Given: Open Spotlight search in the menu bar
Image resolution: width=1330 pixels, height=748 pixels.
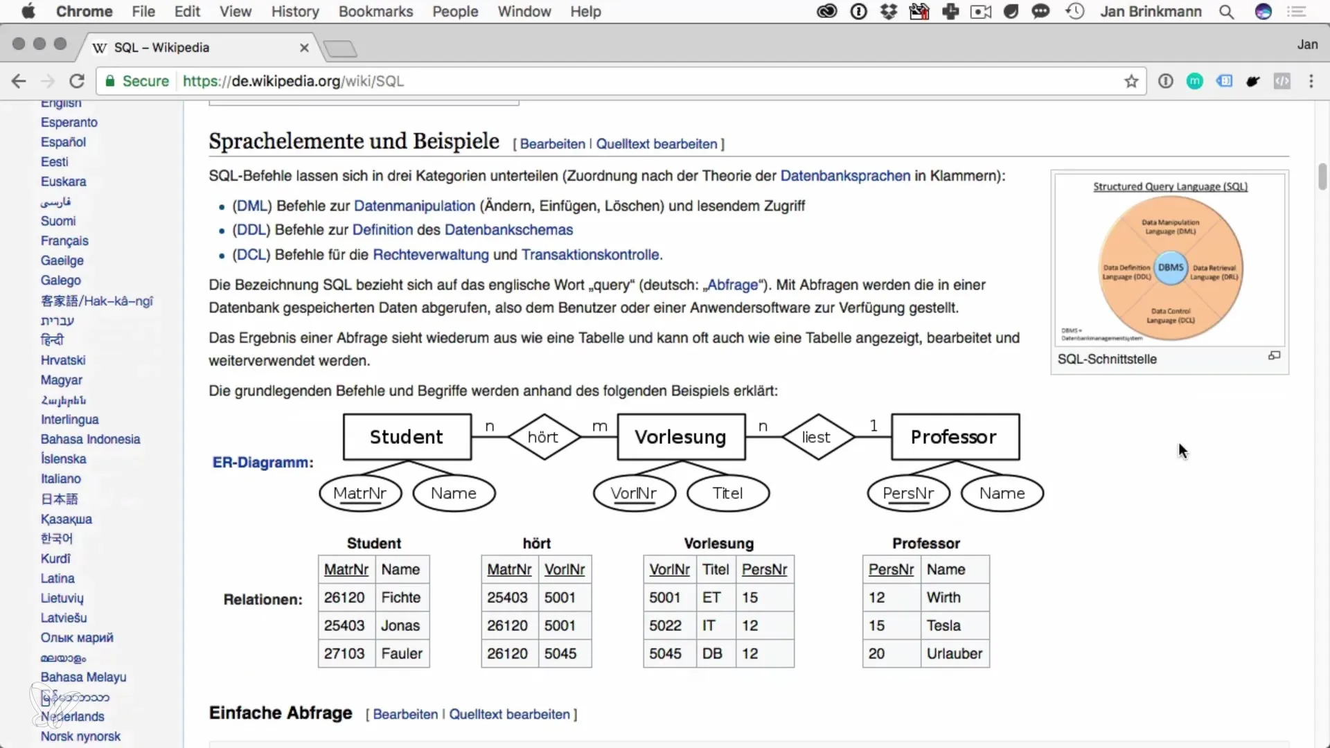Looking at the screenshot, I should point(1227,12).
